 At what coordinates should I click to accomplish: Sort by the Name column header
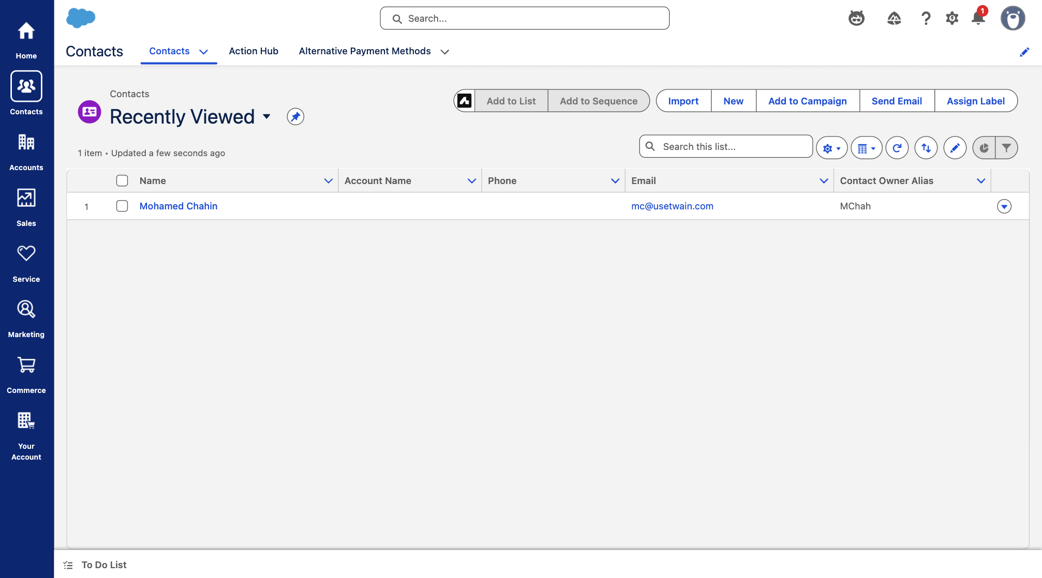pos(153,180)
